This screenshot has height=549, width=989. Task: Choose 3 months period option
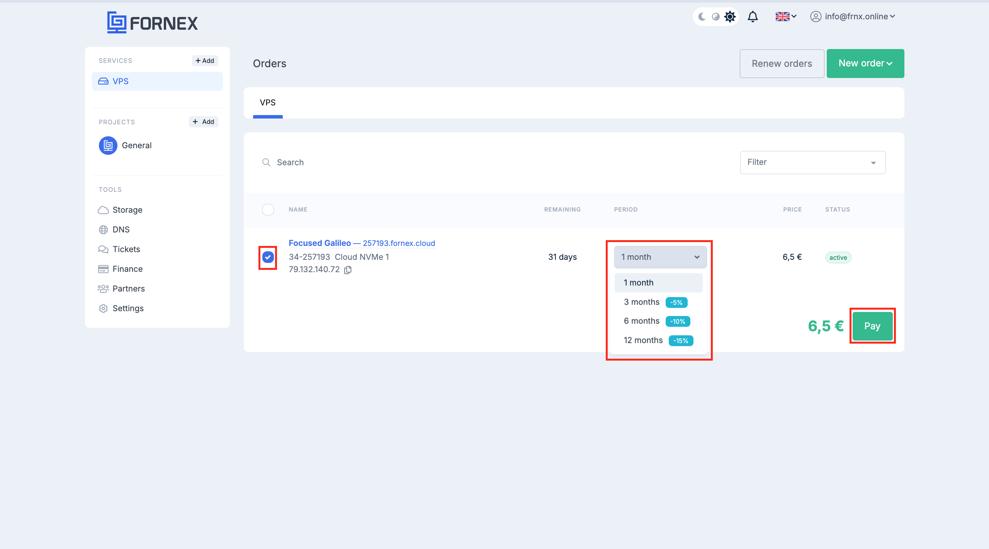tap(658, 302)
